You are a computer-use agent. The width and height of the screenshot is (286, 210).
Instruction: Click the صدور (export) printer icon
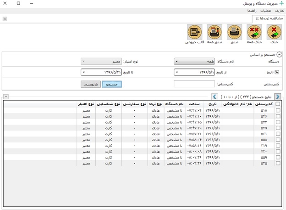pyautogui.click(x=234, y=32)
